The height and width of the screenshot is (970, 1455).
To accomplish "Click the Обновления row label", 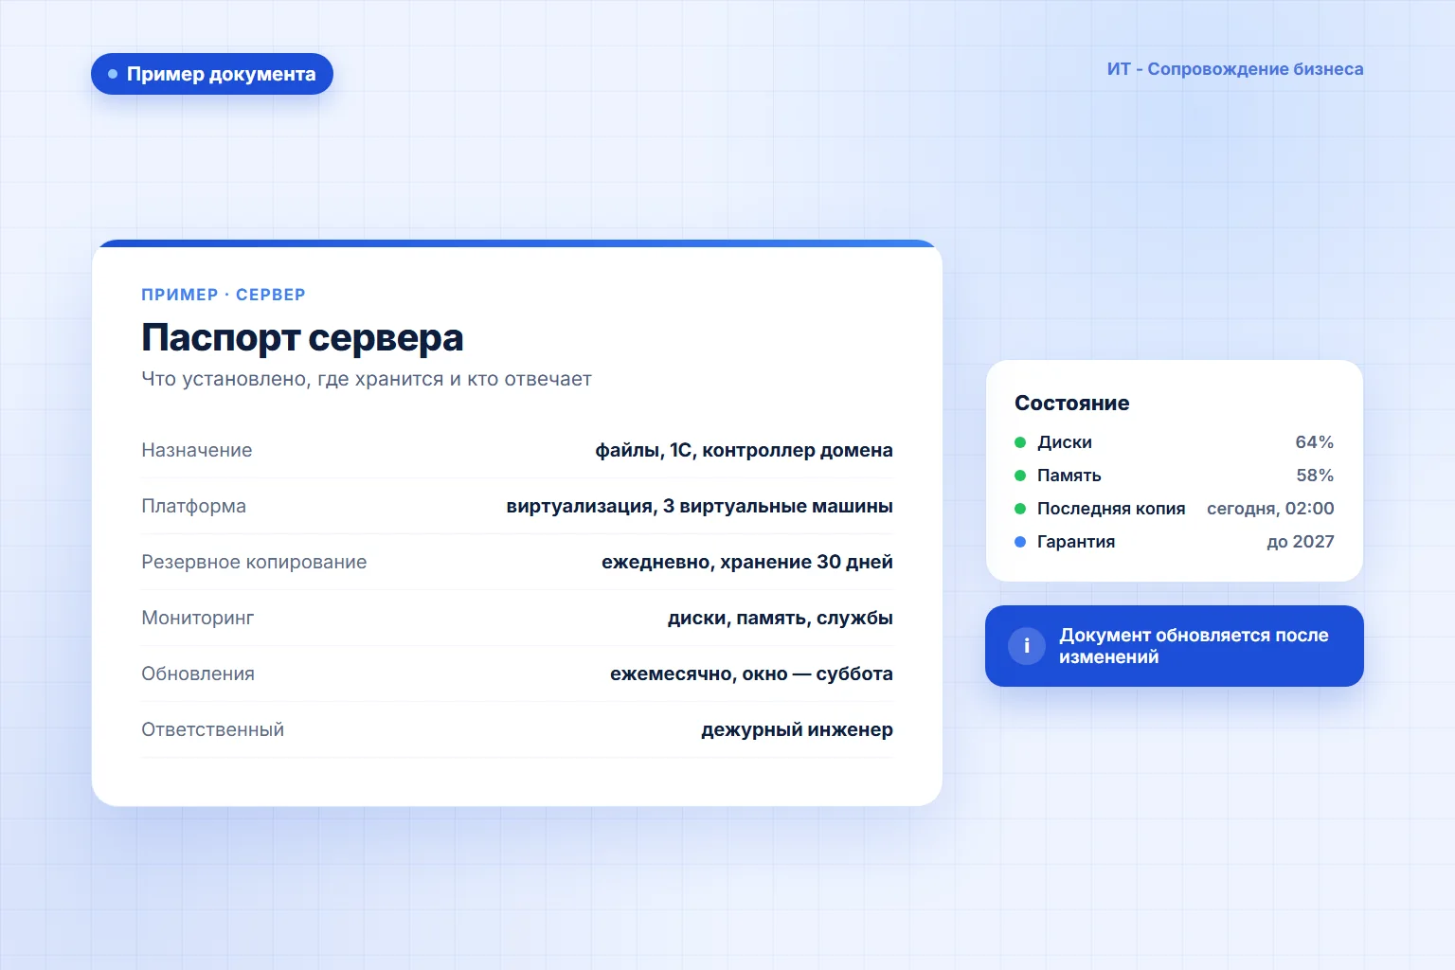I will (x=198, y=674).
